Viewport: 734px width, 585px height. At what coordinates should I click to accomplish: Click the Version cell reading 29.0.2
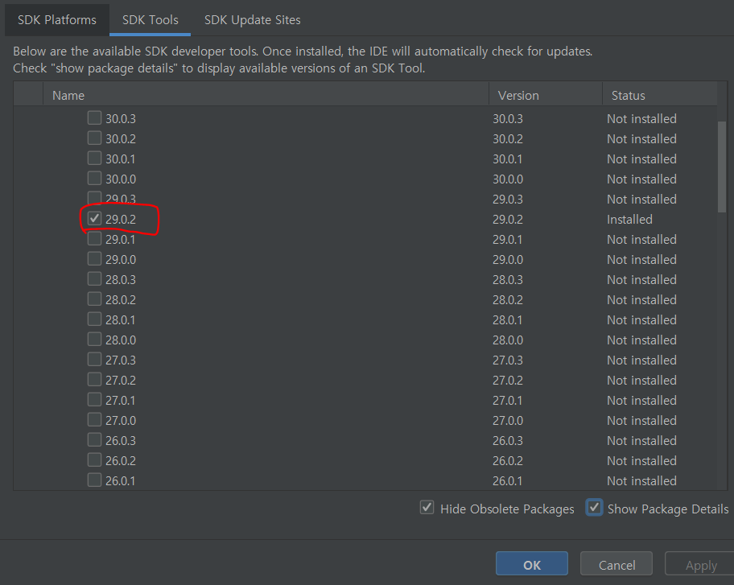[507, 220]
